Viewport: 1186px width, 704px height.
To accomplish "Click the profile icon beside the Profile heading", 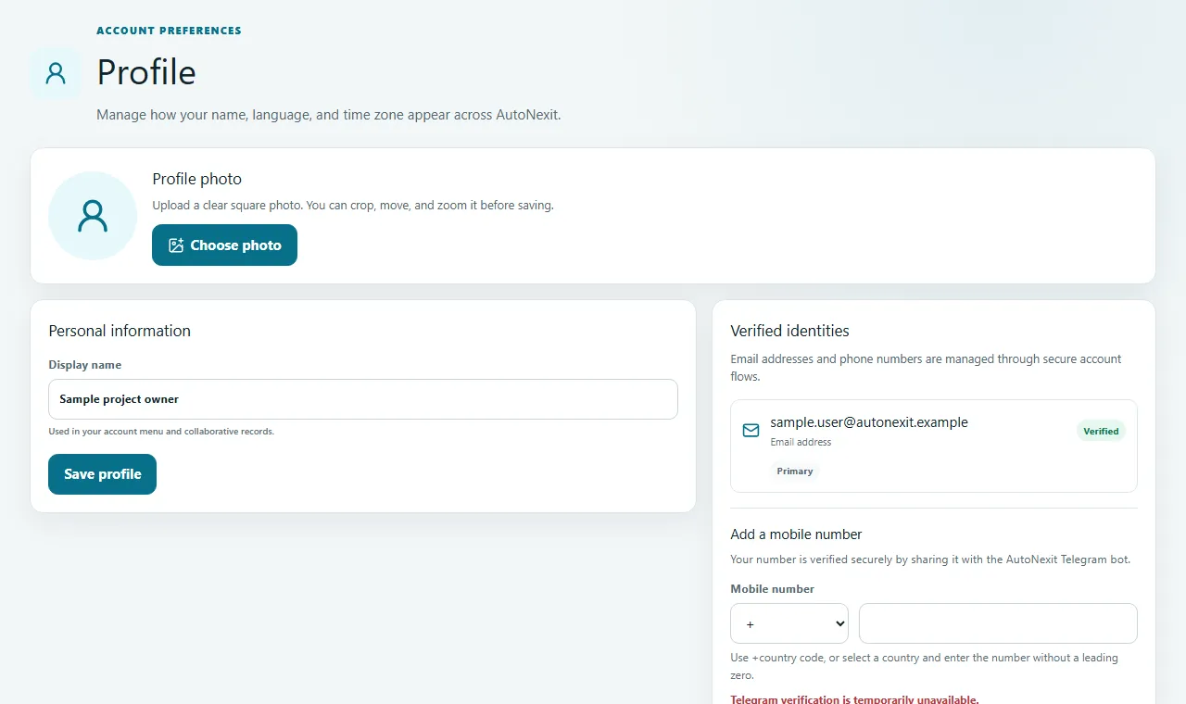I will [56, 73].
